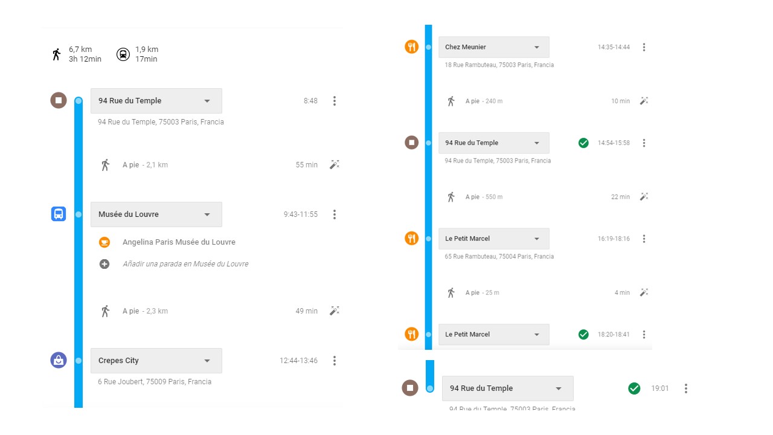
Task: Click the address 6 Rue Joubert, 75009 Paris
Action: (x=155, y=382)
